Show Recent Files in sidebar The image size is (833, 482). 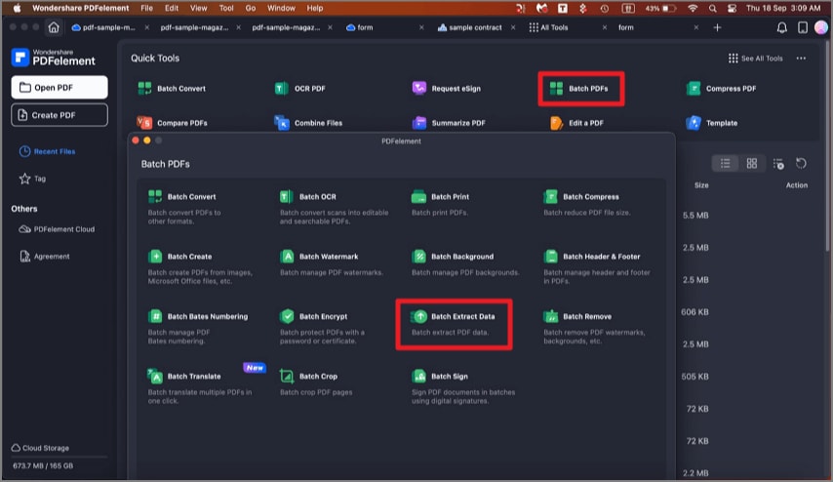tap(47, 151)
